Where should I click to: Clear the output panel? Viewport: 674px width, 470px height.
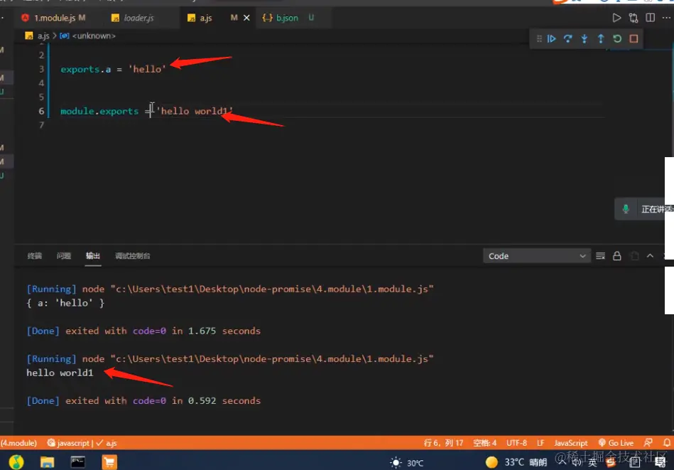click(x=601, y=256)
